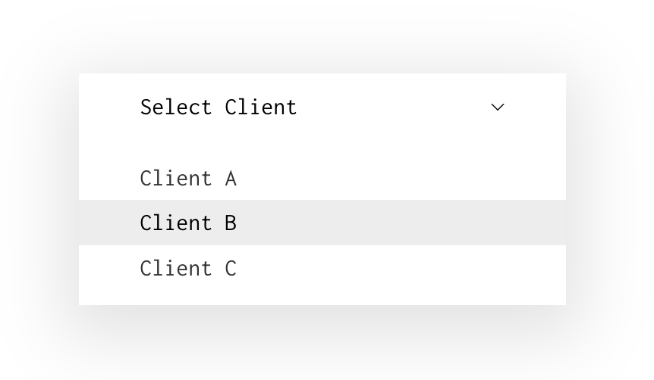Click the first client option
The height and width of the screenshot is (380, 654).
[x=188, y=179]
